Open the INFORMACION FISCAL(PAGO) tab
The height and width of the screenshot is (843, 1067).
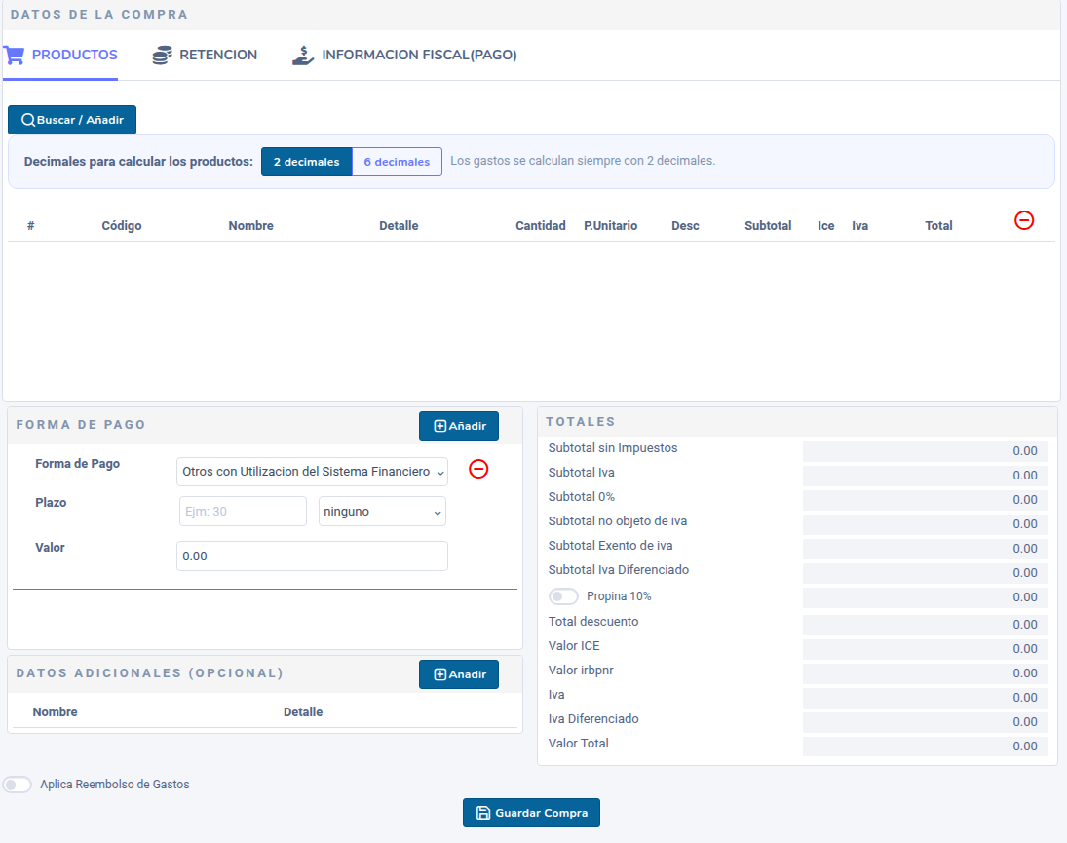pos(405,56)
